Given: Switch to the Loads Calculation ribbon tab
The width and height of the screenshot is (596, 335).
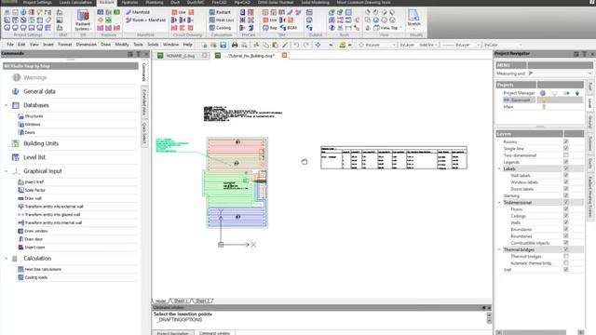Looking at the screenshot, I should pos(75,2).
